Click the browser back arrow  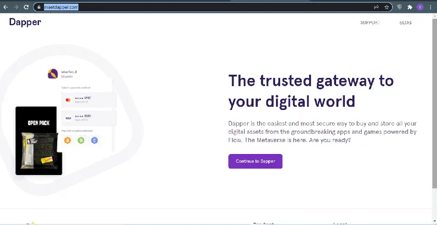click(6, 7)
